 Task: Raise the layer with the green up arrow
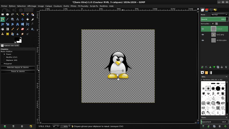[210, 67]
